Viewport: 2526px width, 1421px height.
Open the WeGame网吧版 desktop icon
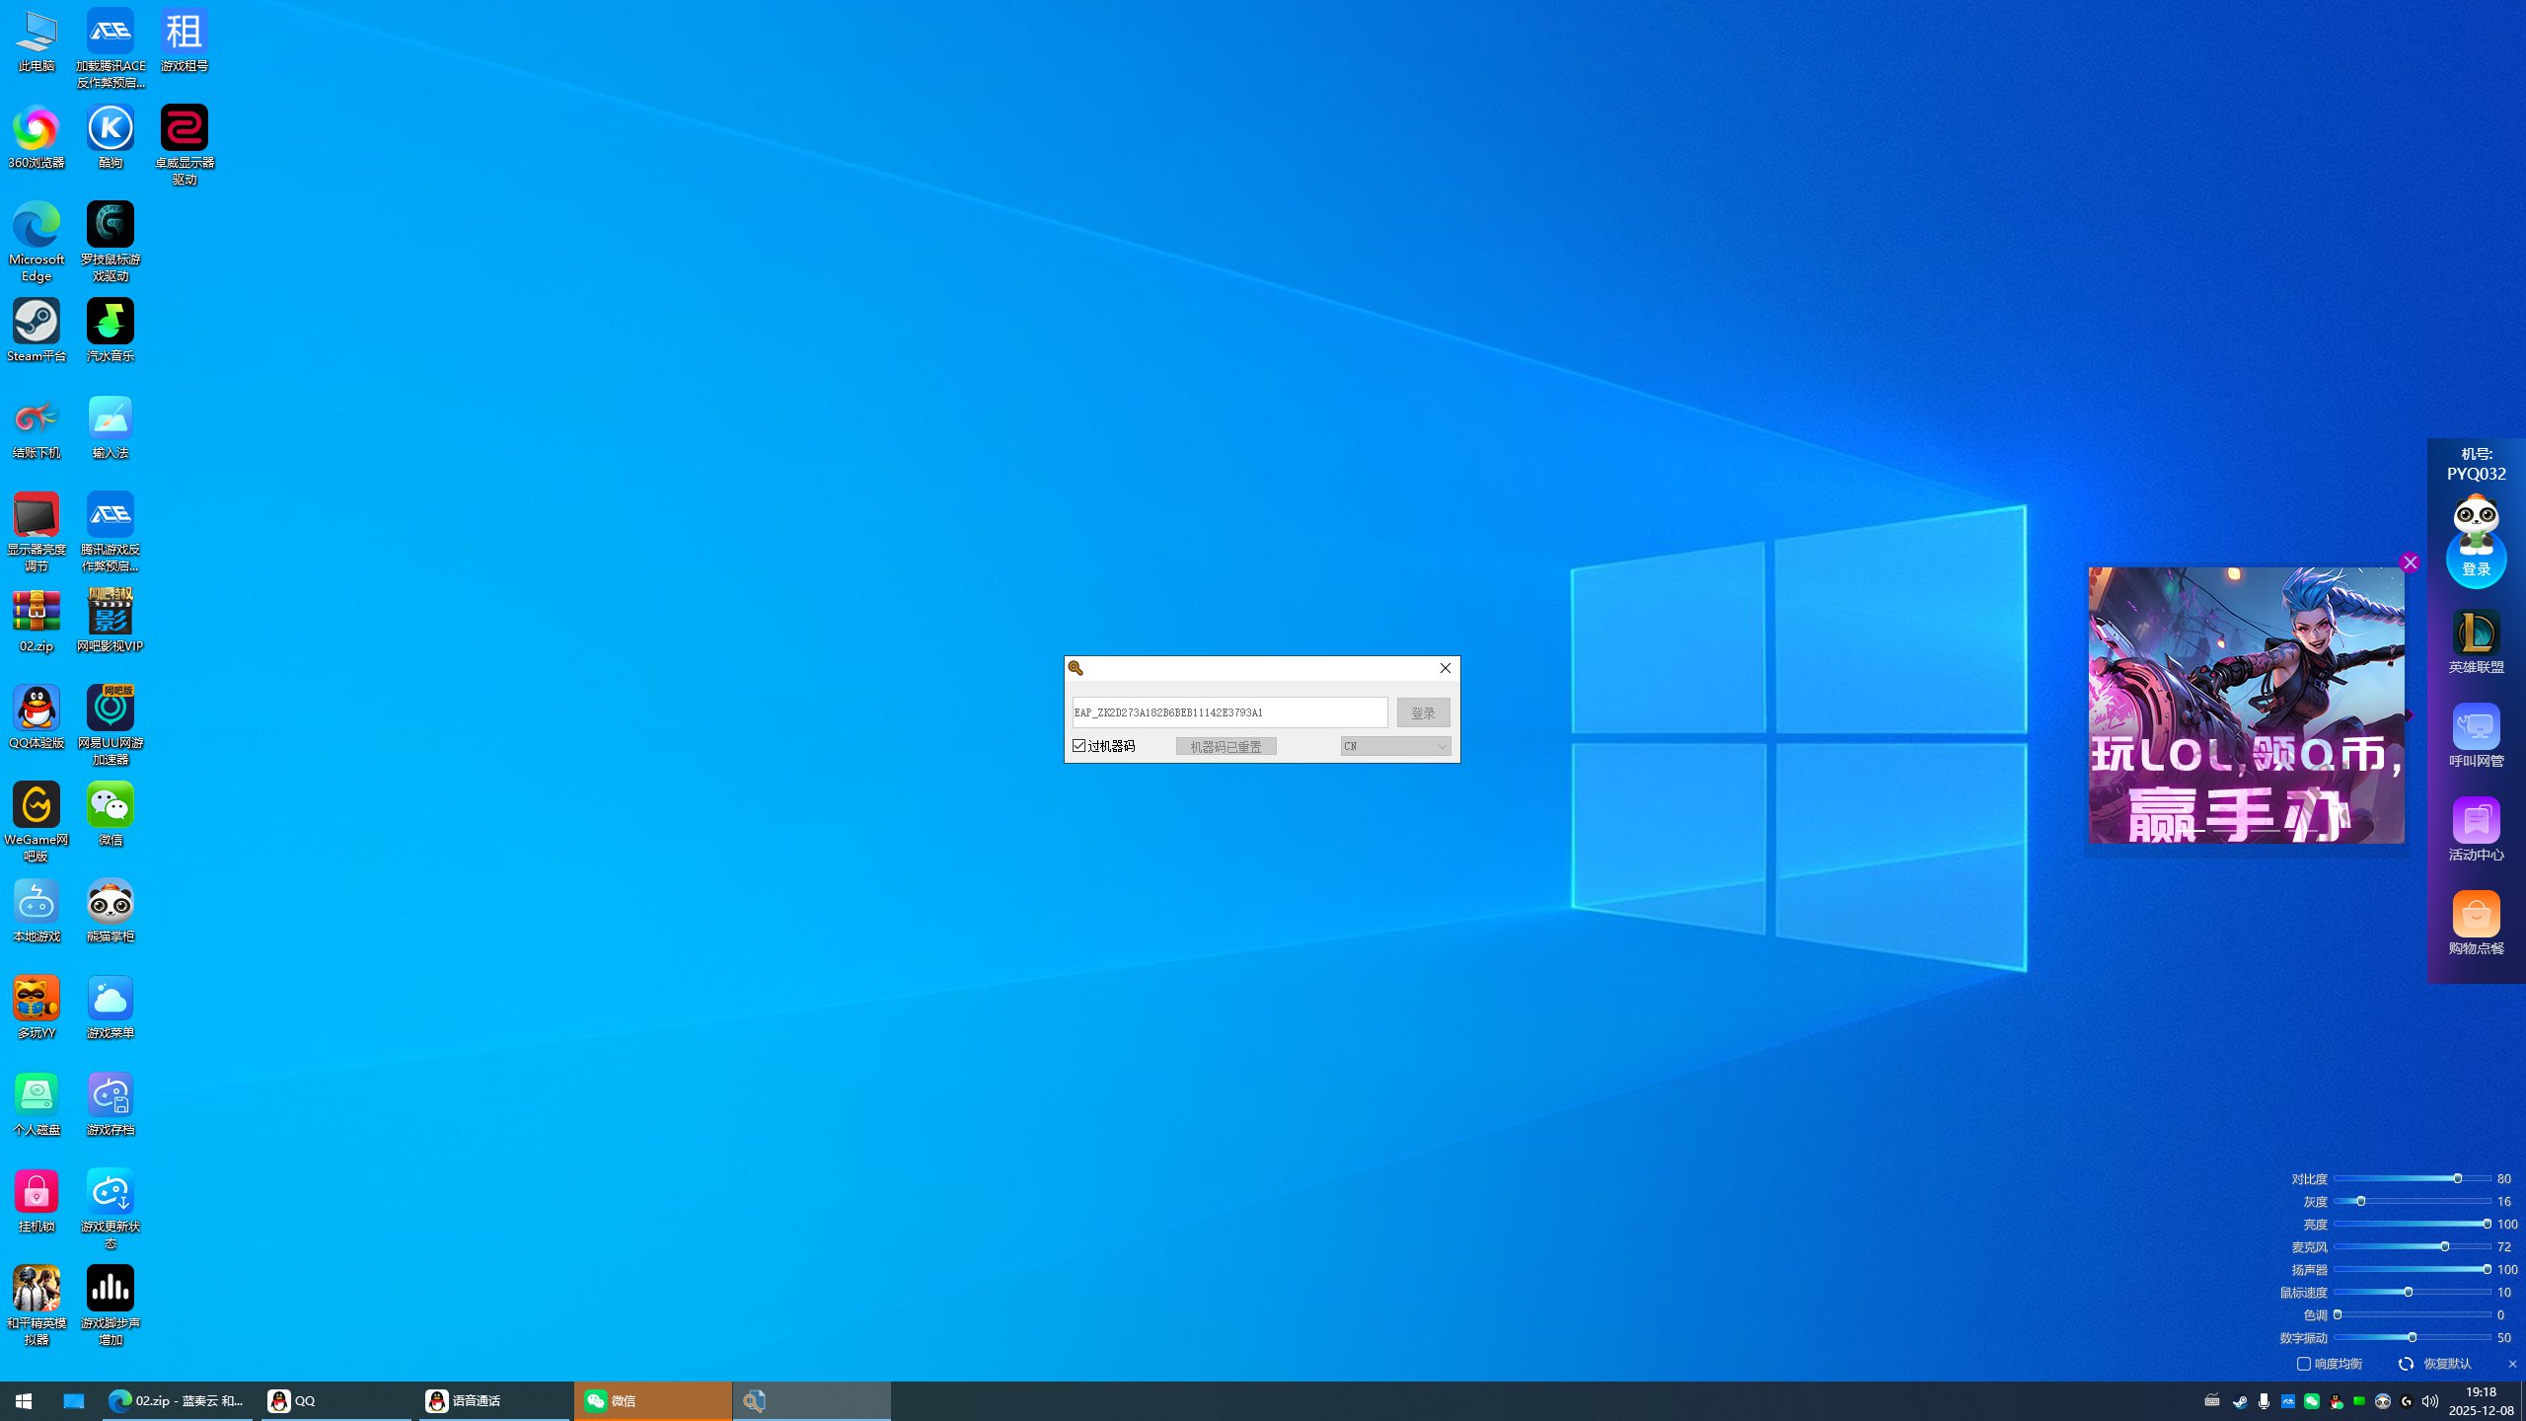pyautogui.click(x=37, y=805)
